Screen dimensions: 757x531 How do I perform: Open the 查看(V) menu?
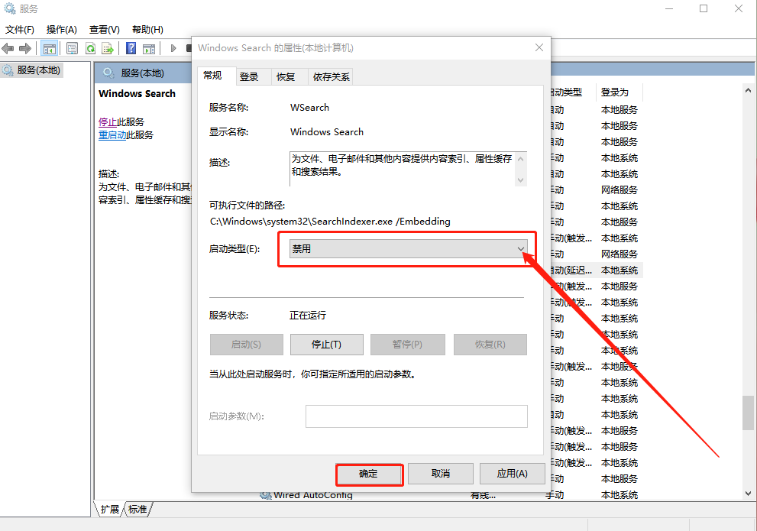coord(103,29)
